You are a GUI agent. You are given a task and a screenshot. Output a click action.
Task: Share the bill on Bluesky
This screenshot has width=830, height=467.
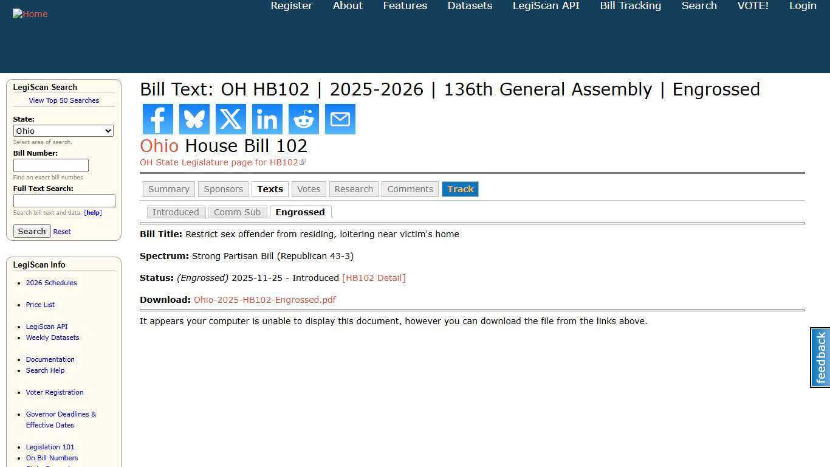pos(194,119)
